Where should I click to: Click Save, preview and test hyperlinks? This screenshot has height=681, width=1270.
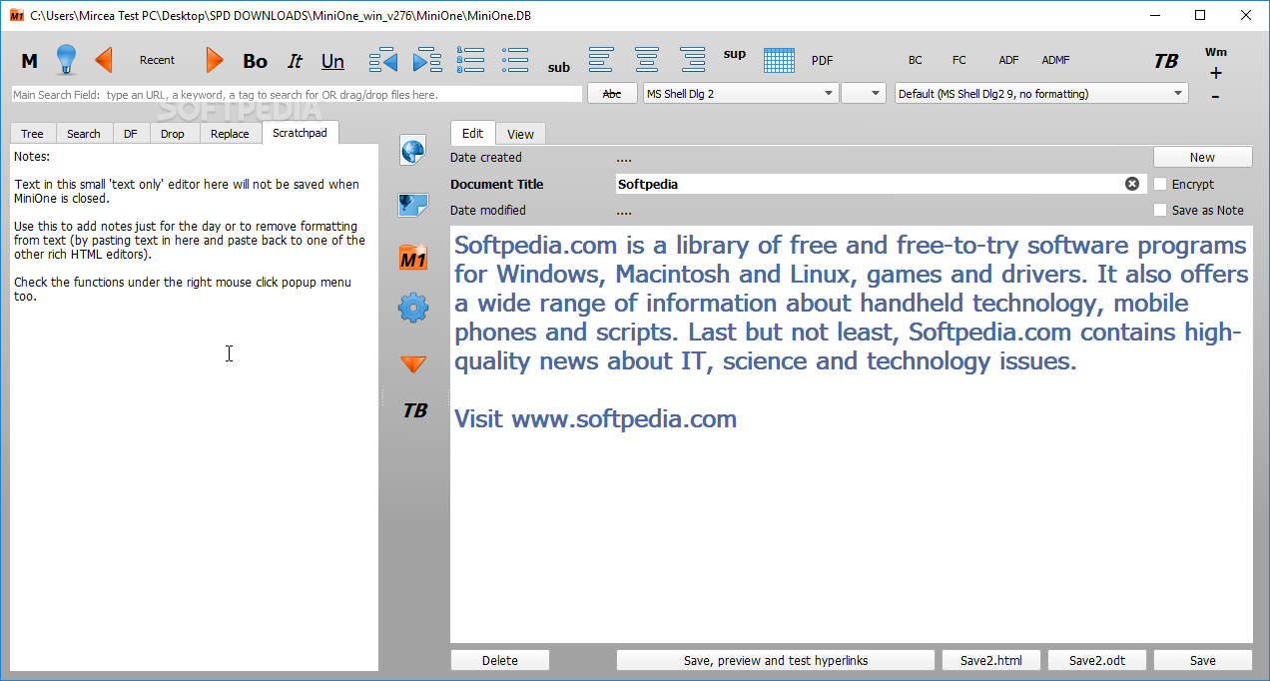coord(776,660)
